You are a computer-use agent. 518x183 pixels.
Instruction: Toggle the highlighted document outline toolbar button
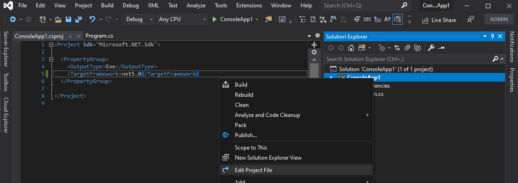click(398, 19)
